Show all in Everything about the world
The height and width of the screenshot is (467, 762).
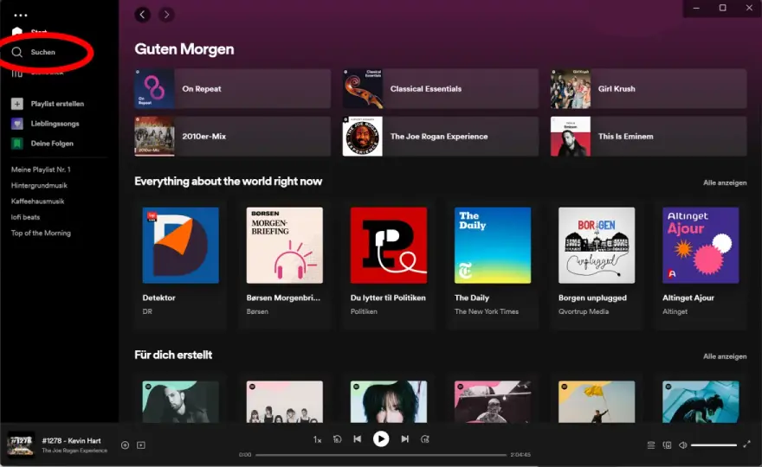[x=725, y=182]
